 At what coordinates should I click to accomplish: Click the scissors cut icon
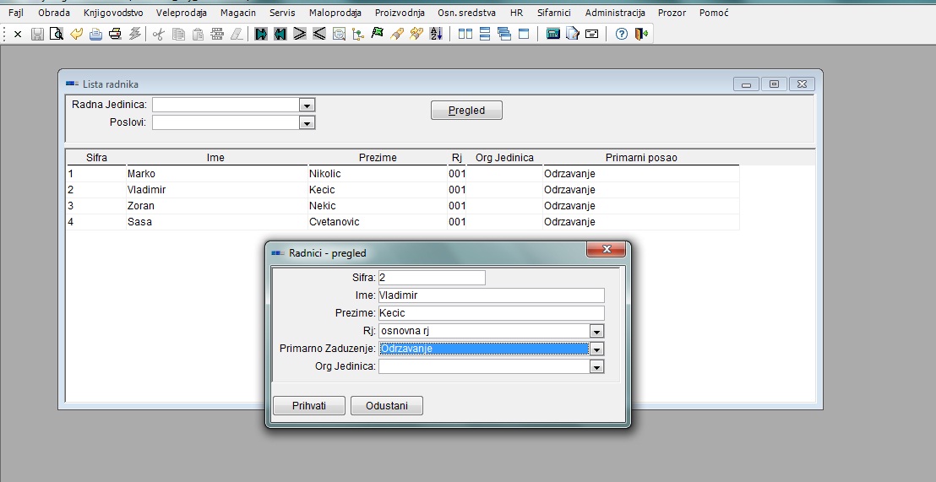click(x=158, y=34)
